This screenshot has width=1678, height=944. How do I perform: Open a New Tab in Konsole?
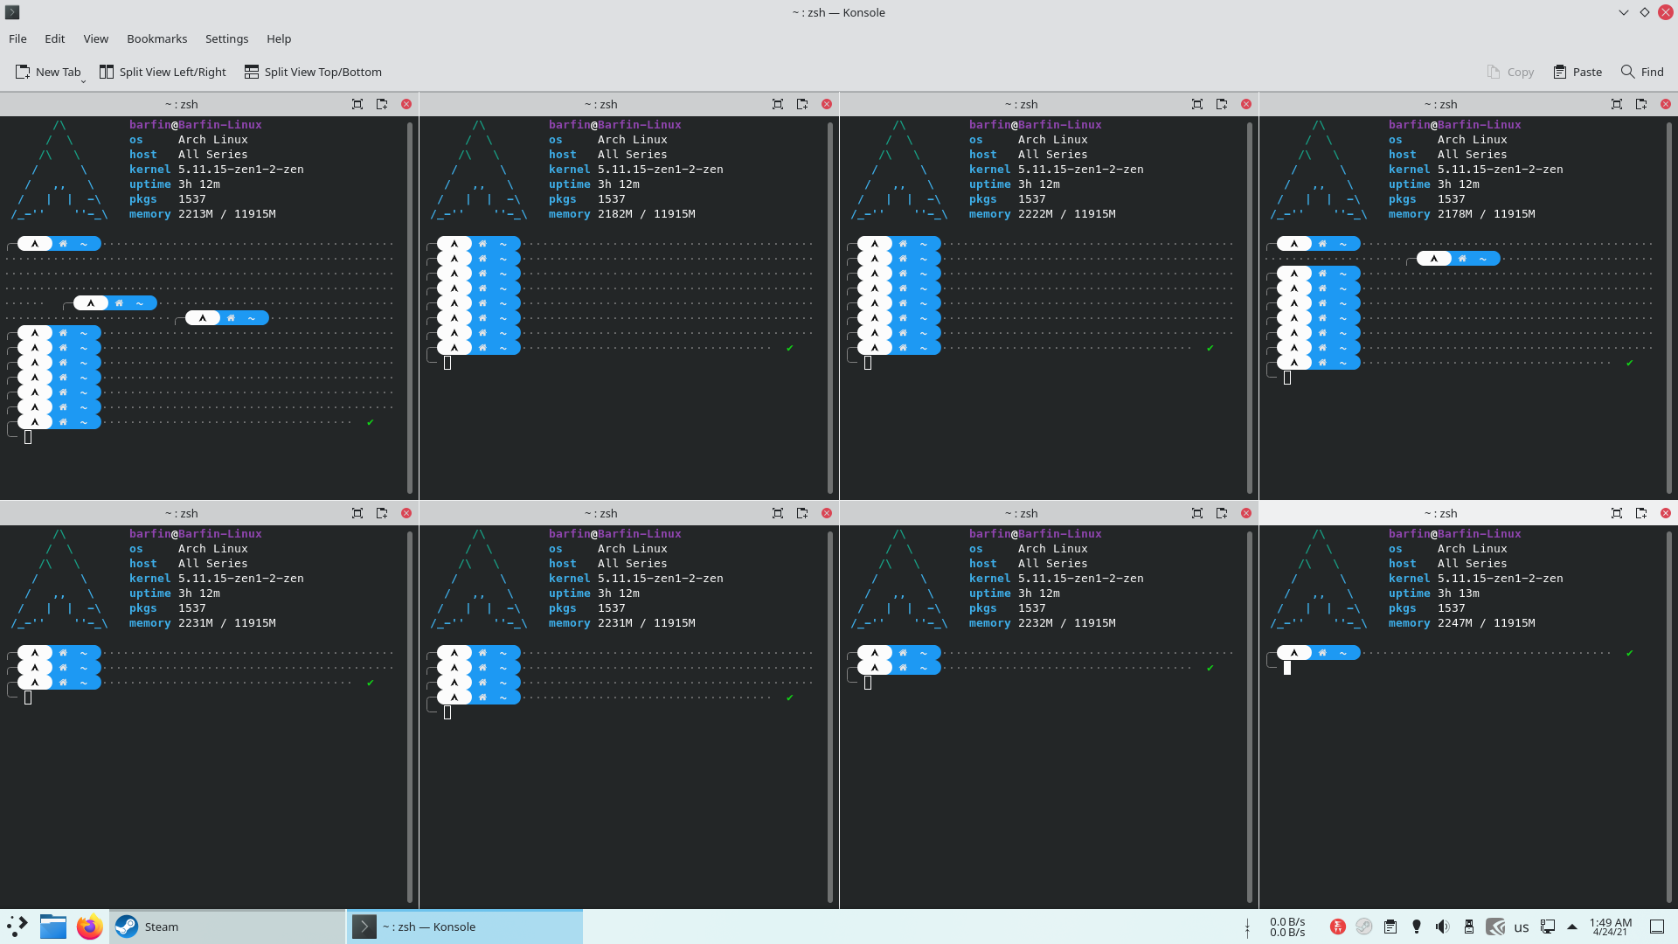point(48,72)
